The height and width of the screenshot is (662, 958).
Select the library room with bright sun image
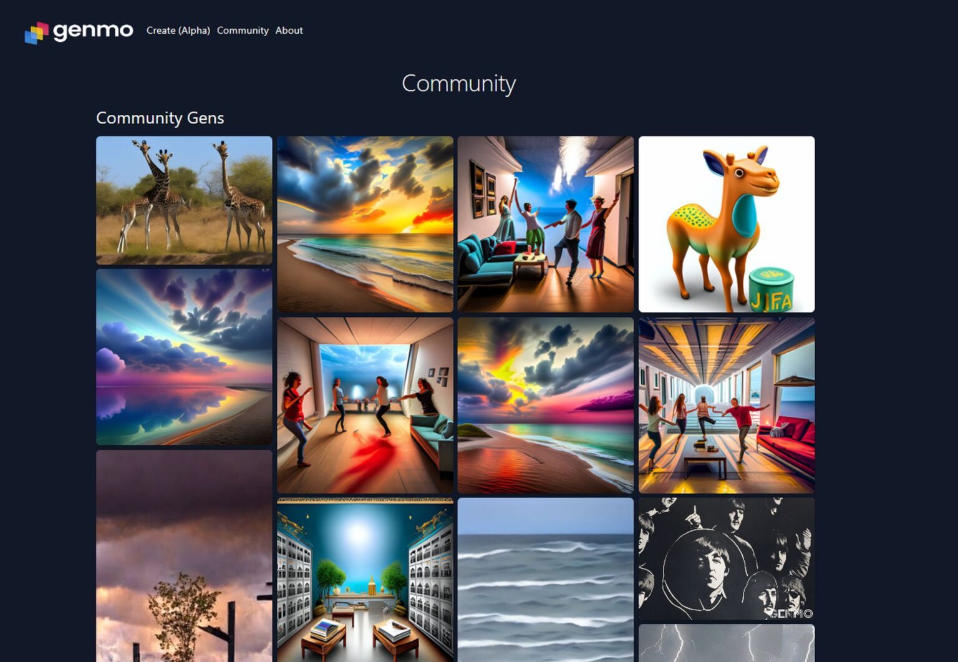[365, 579]
